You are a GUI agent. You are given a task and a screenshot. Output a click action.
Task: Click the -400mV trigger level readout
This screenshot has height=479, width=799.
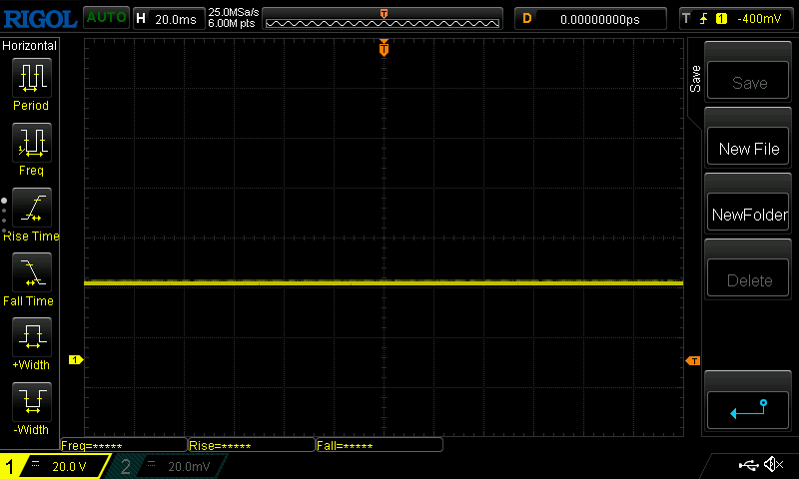point(759,19)
